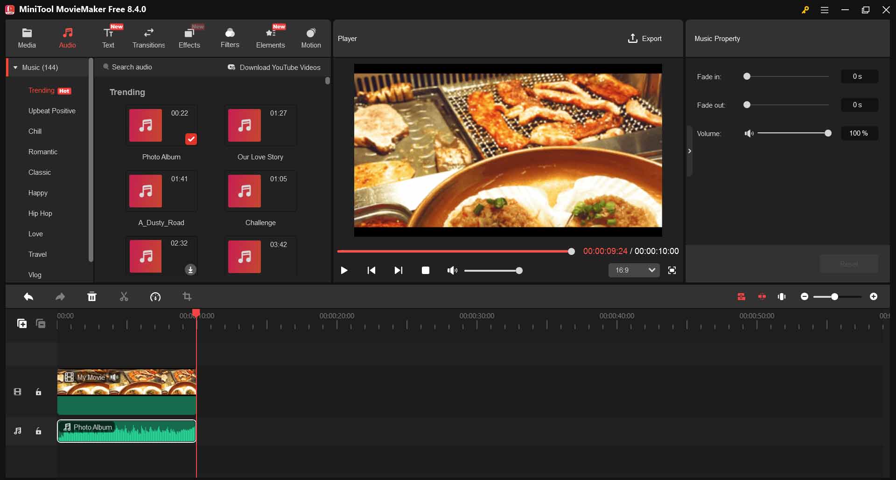
Task: Split the clip with the scissors tool
Action: [124, 297]
